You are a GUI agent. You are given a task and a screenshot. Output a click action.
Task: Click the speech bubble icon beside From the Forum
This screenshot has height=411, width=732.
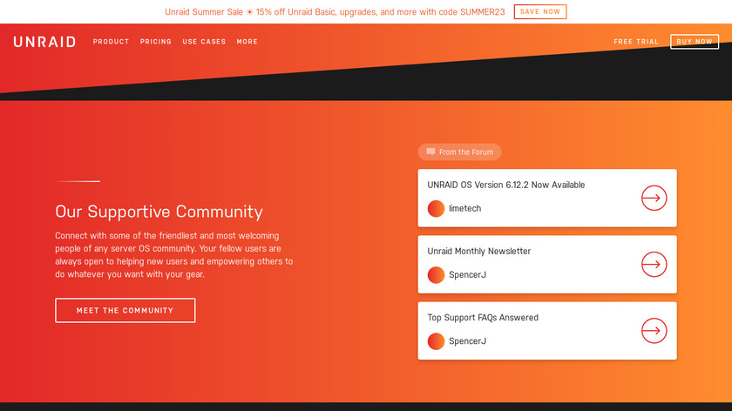click(x=430, y=152)
